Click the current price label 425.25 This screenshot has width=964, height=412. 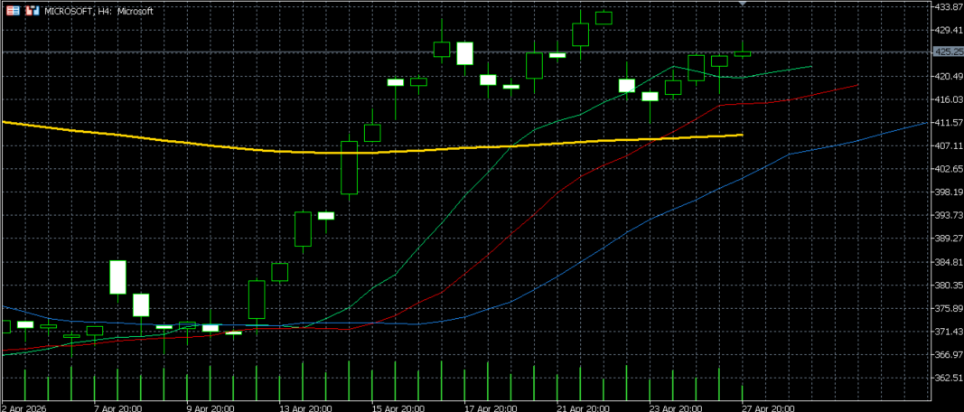click(948, 52)
